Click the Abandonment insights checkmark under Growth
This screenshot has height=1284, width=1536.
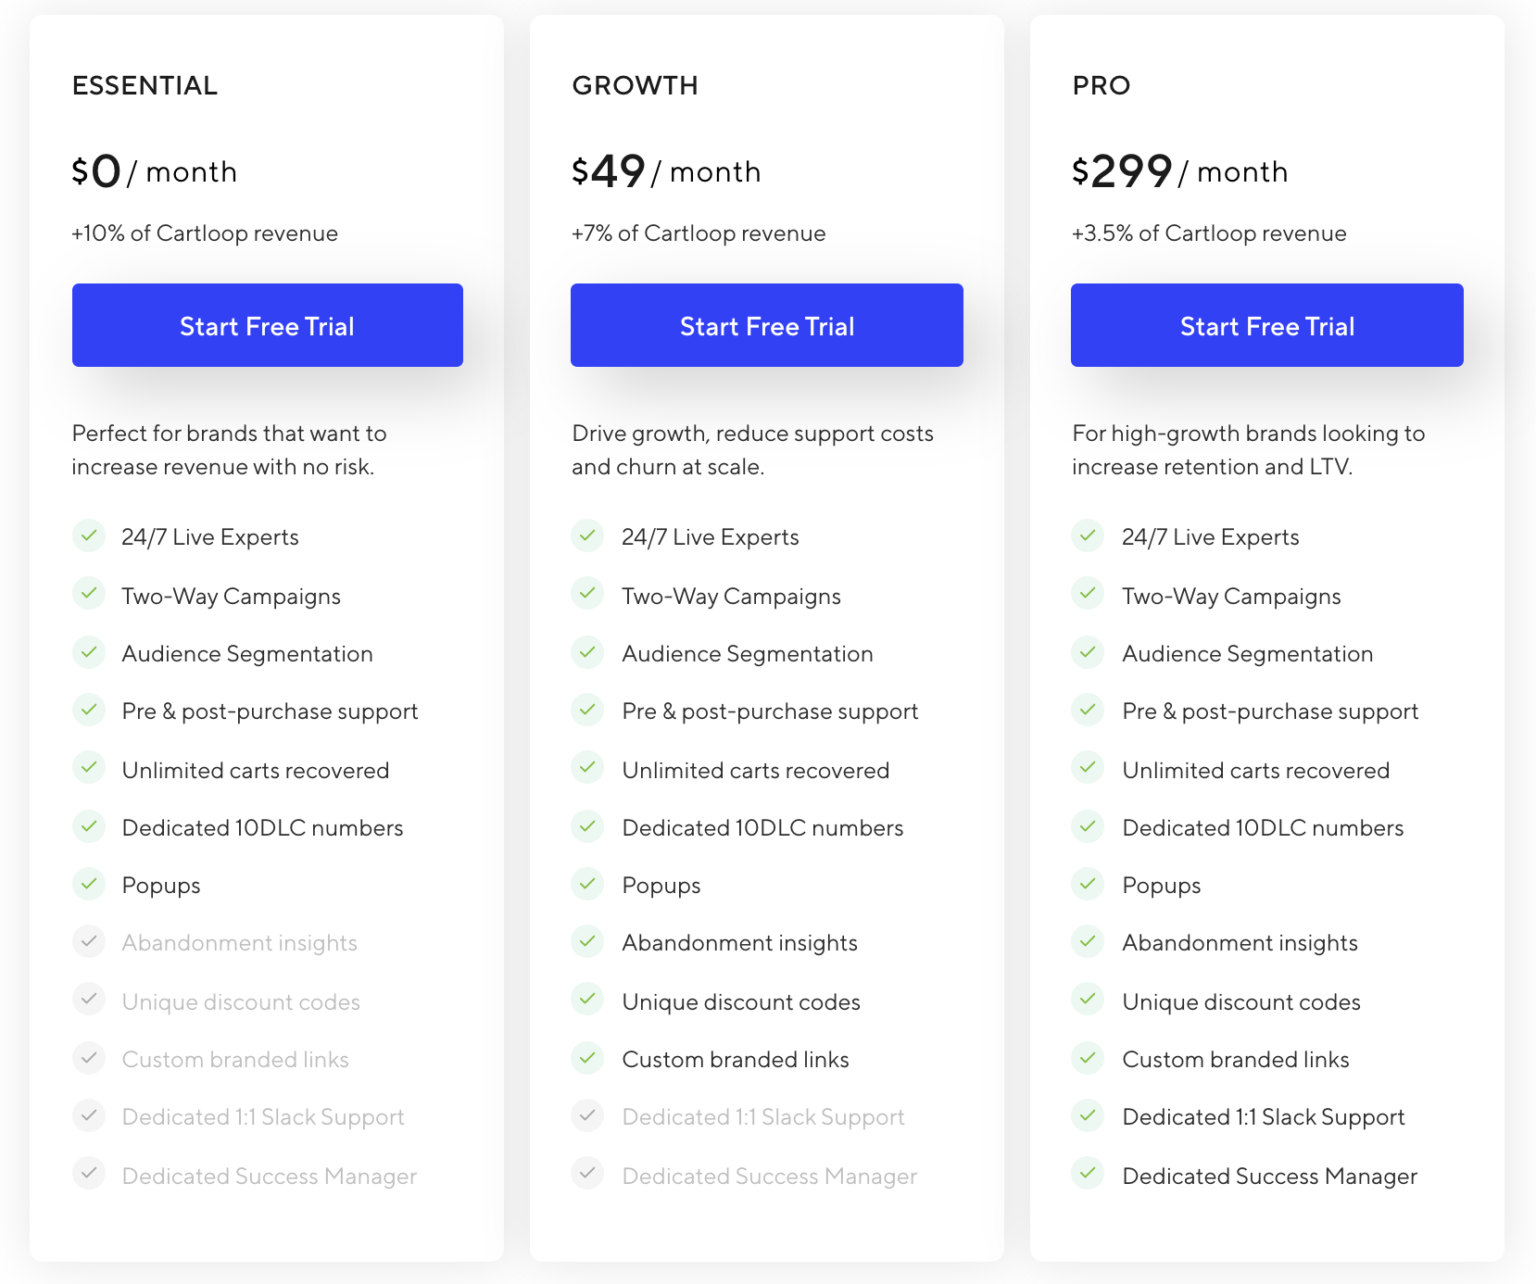(x=589, y=940)
